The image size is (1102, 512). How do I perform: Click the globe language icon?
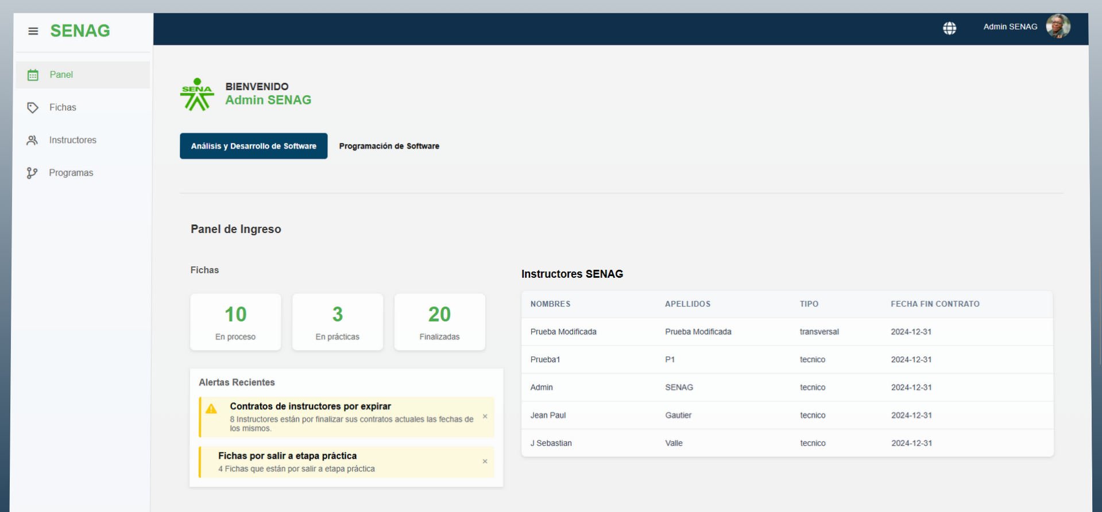tap(949, 28)
